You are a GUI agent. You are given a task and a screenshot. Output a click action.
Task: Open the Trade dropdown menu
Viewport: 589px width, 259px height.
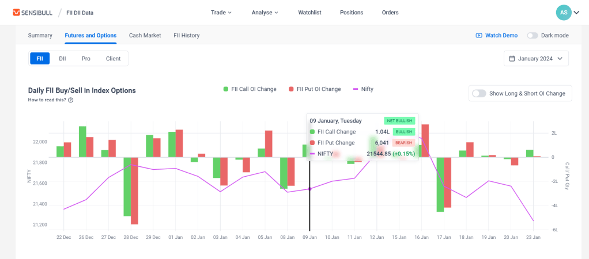pyautogui.click(x=221, y=13)
